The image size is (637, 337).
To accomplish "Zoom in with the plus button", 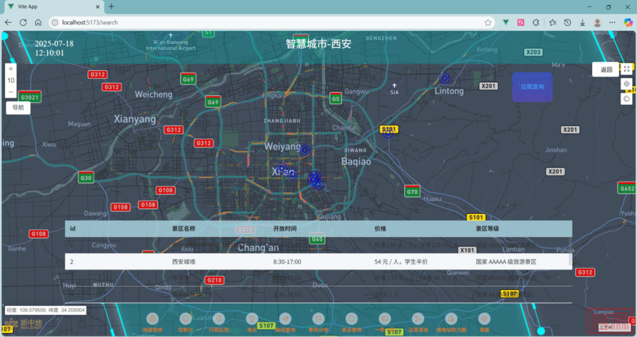I will pos(11,68).
